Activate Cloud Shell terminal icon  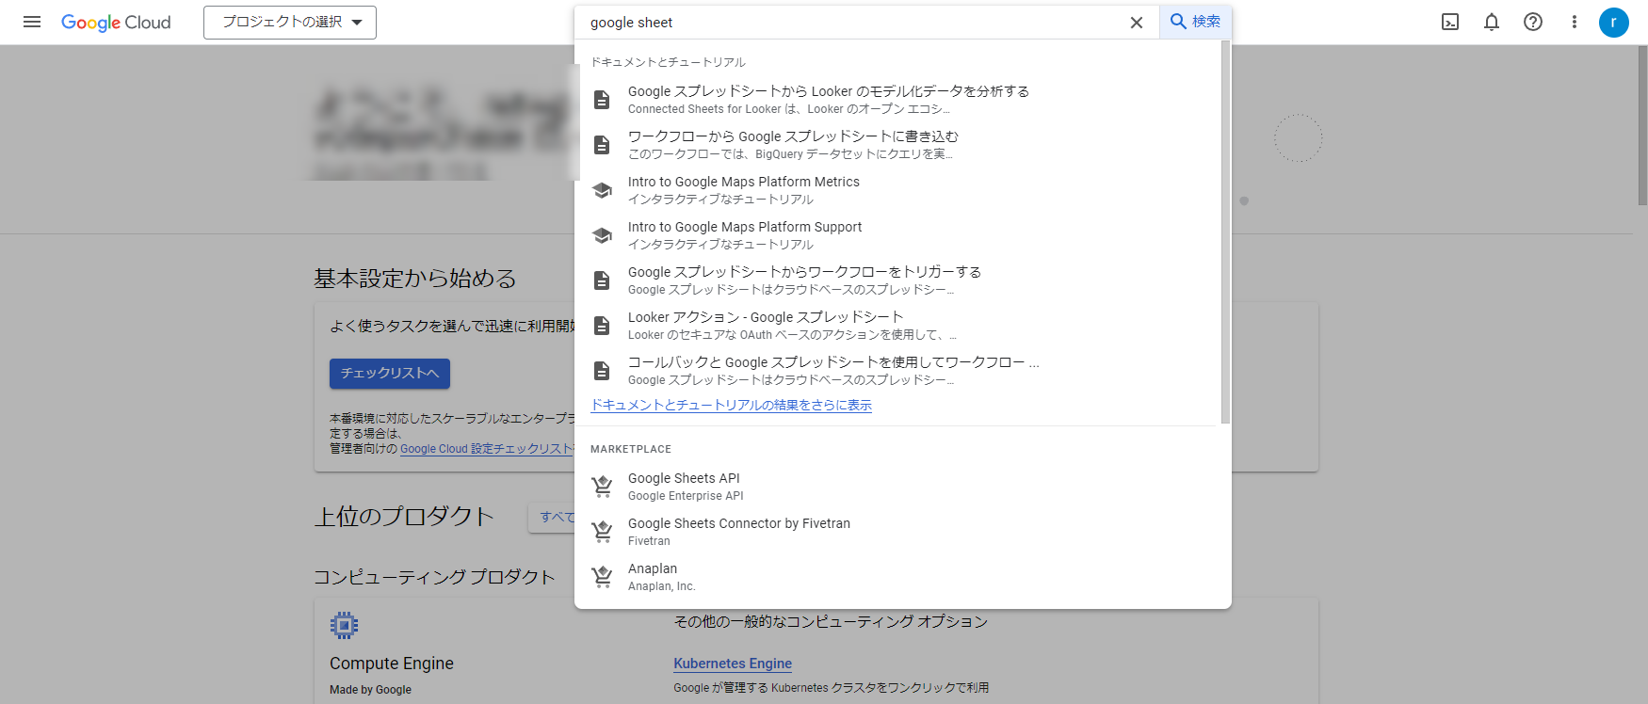pyautogui.click(x=1450, y=22)
